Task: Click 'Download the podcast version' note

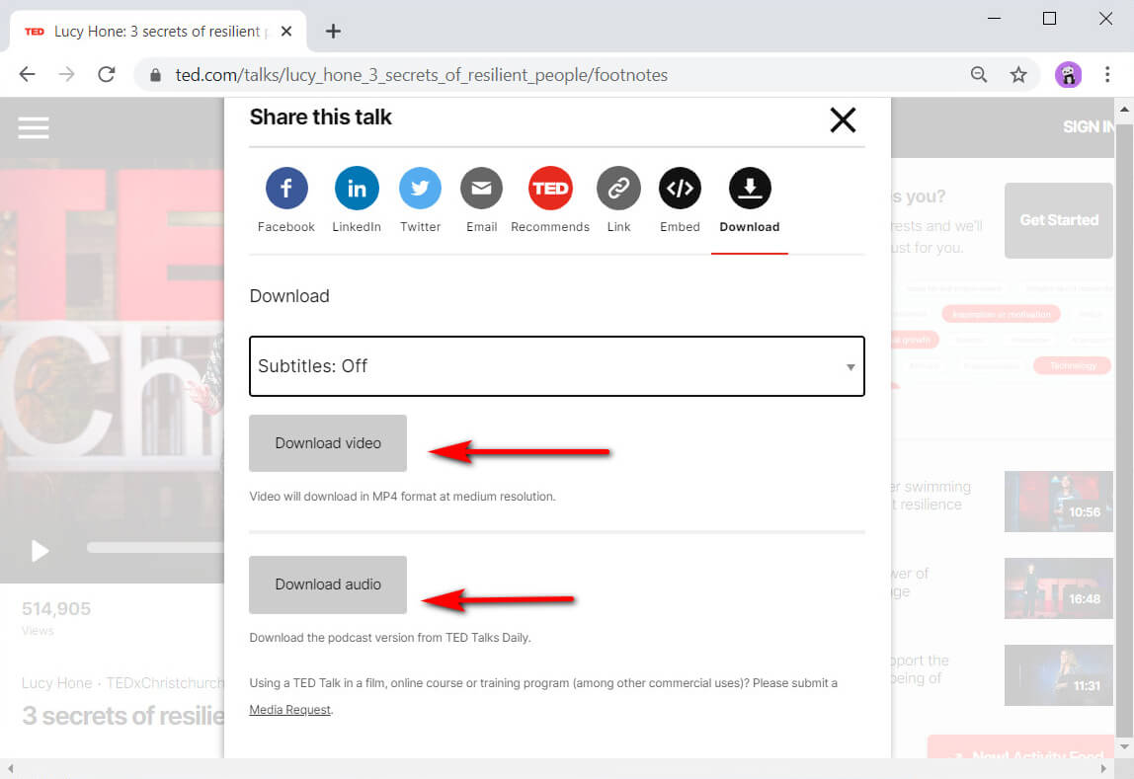Action: [x=390, y=638]
